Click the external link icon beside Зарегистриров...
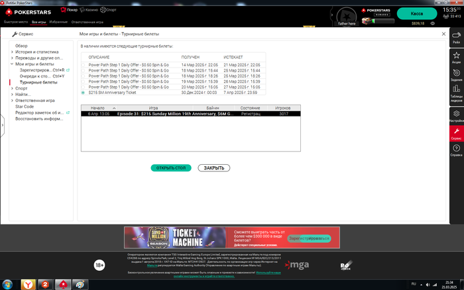Screen dimensions: 464x290 [x=68, y=70]
